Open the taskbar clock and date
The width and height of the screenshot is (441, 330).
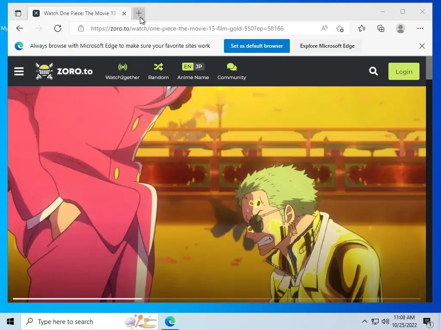point(404,321)
